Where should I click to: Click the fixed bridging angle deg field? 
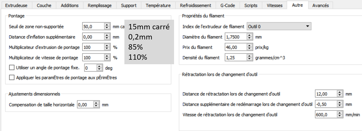(x=90, y=68)
